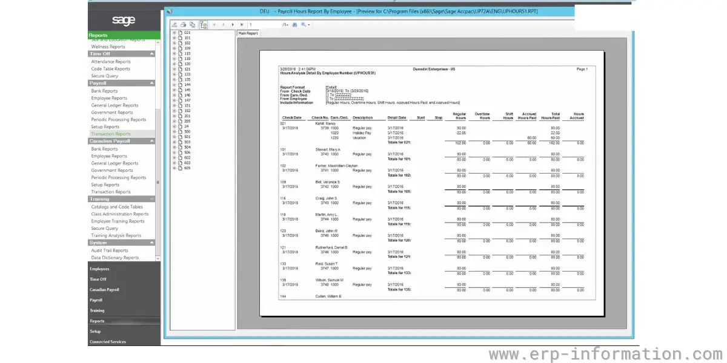Screen dimensions: 727x363
Task: Switch to the Main Report tab
Action: [248, 33]
